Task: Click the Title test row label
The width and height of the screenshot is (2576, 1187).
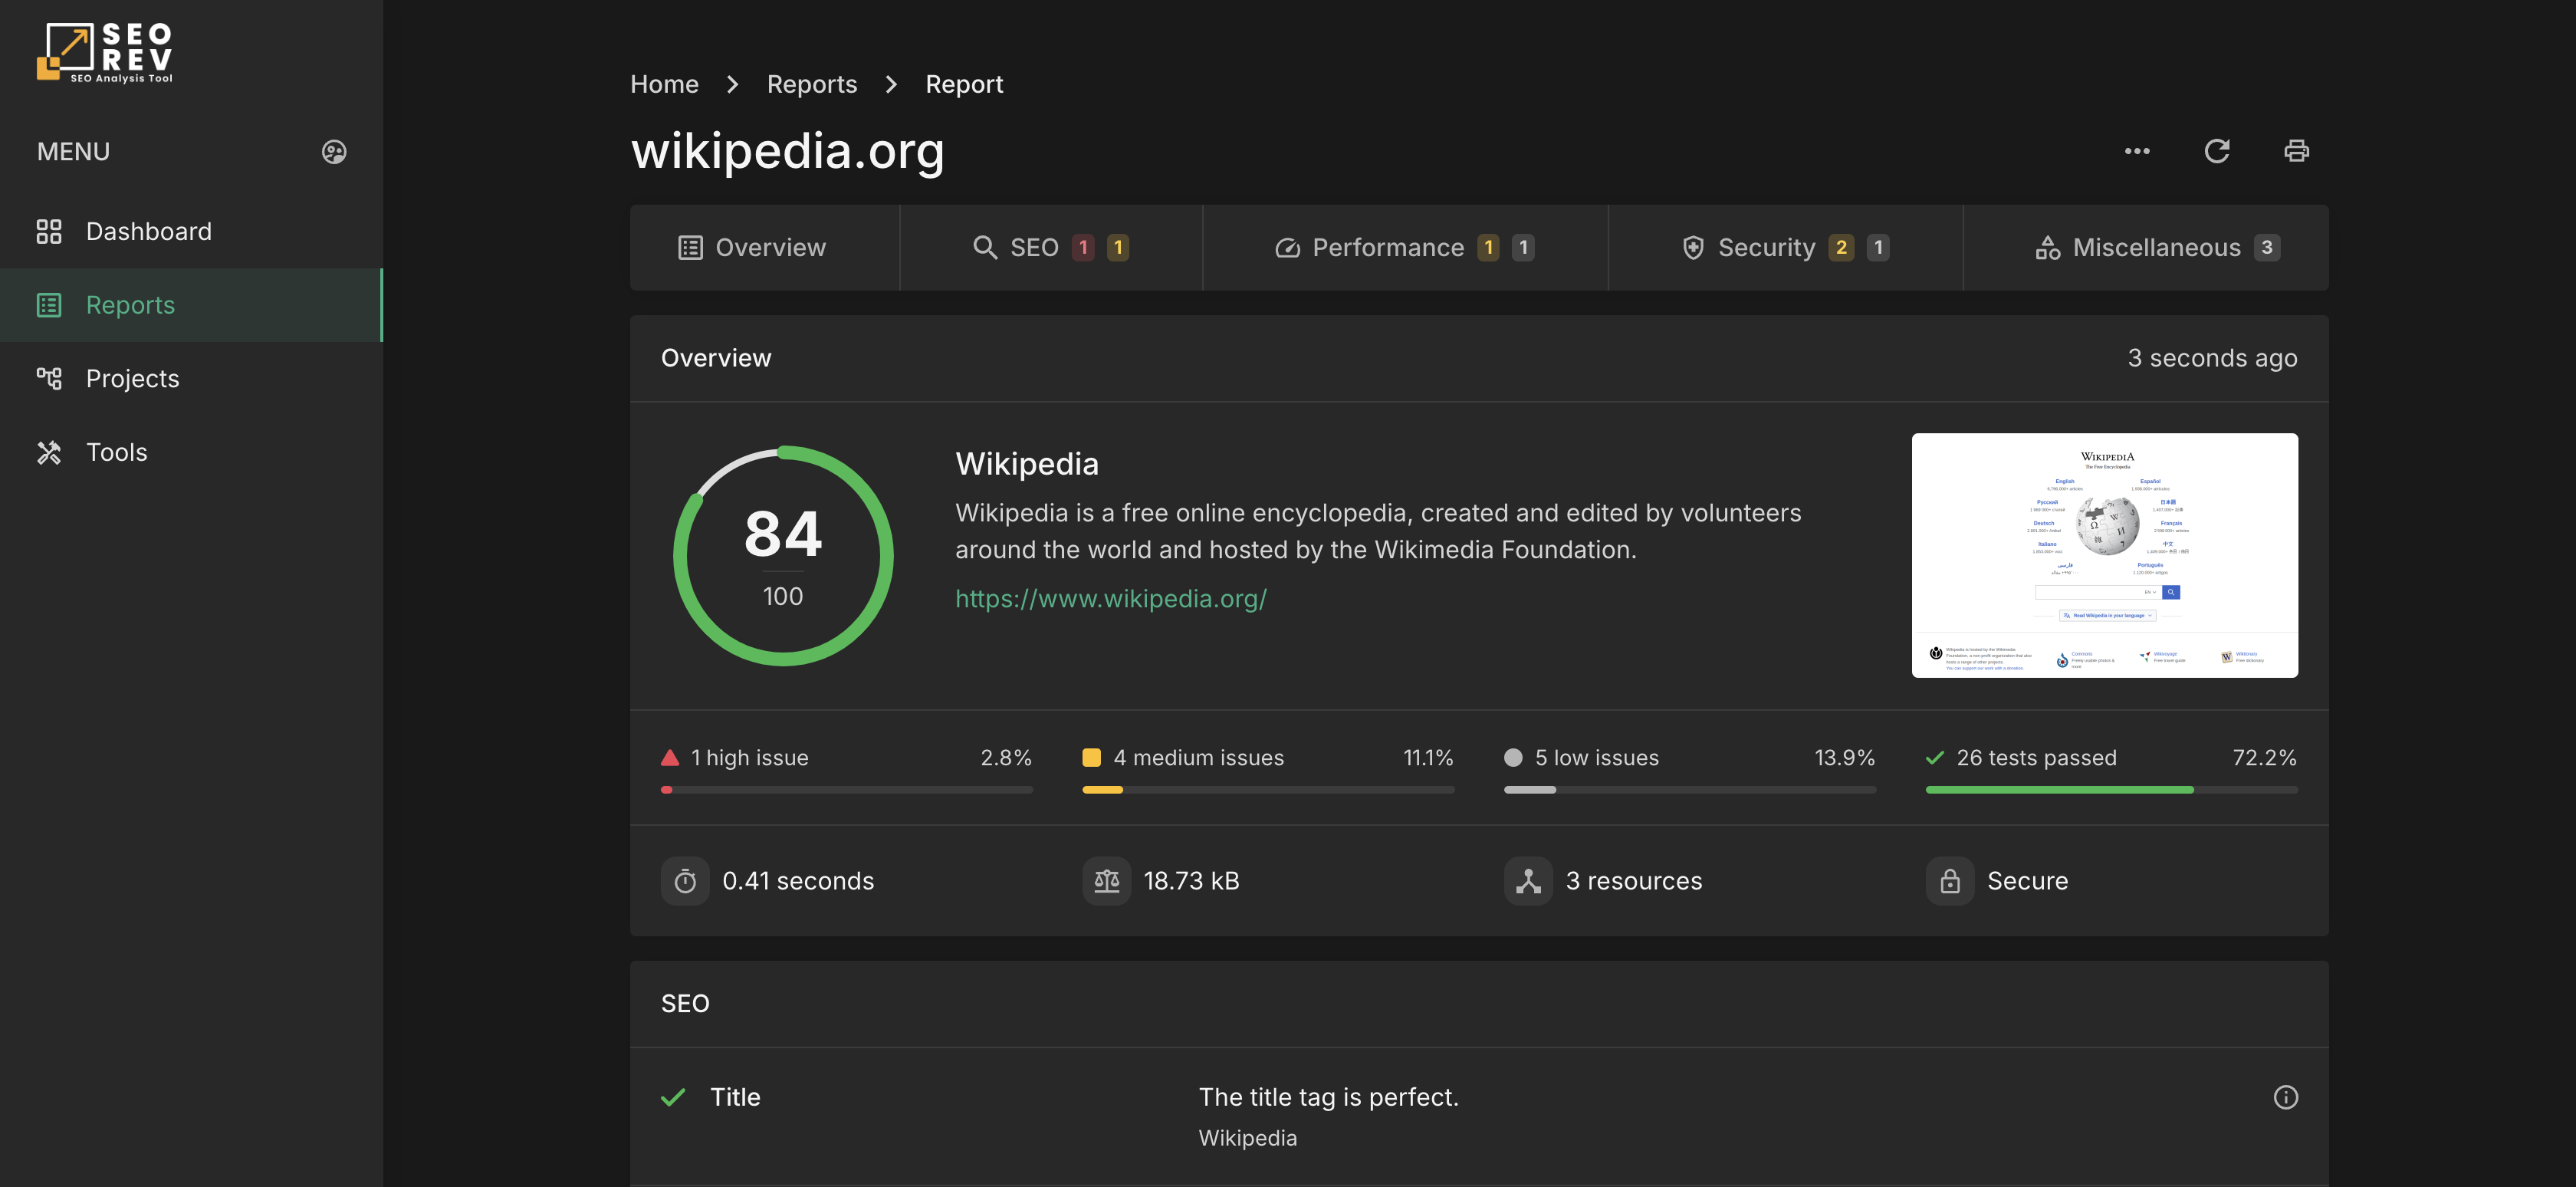Action: [x=735, y=1097]
